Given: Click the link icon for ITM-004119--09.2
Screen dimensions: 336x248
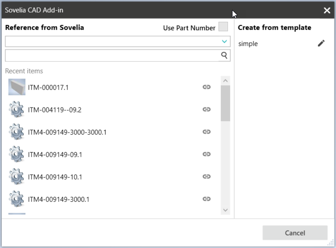Looking at the screenshot, I should (x=207, y=109).
